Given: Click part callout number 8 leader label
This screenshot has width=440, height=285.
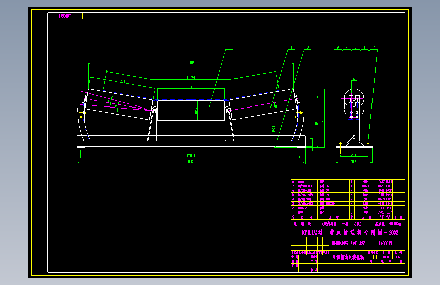Looking at the screenshot, I should (x=291, y=47).
